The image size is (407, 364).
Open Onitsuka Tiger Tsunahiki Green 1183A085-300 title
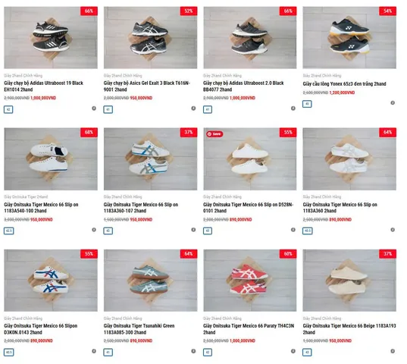pos(139,329)
